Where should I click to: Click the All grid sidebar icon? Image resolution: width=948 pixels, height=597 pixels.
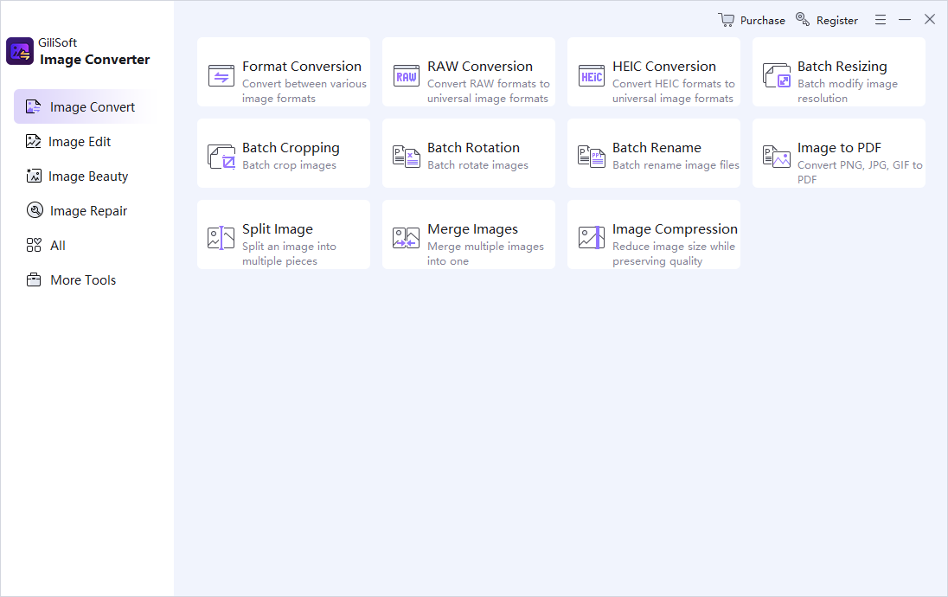[34, 245]
